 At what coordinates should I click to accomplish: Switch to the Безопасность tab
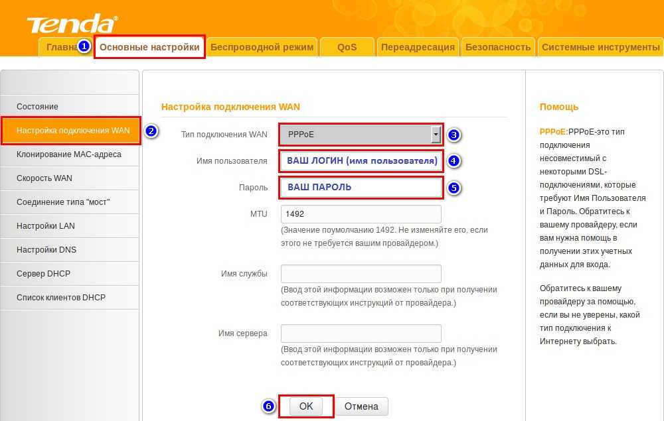pos(498,47)
